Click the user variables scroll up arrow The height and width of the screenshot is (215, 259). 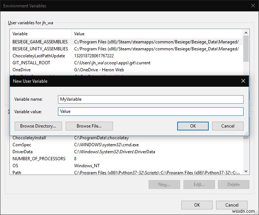[246, 33]
